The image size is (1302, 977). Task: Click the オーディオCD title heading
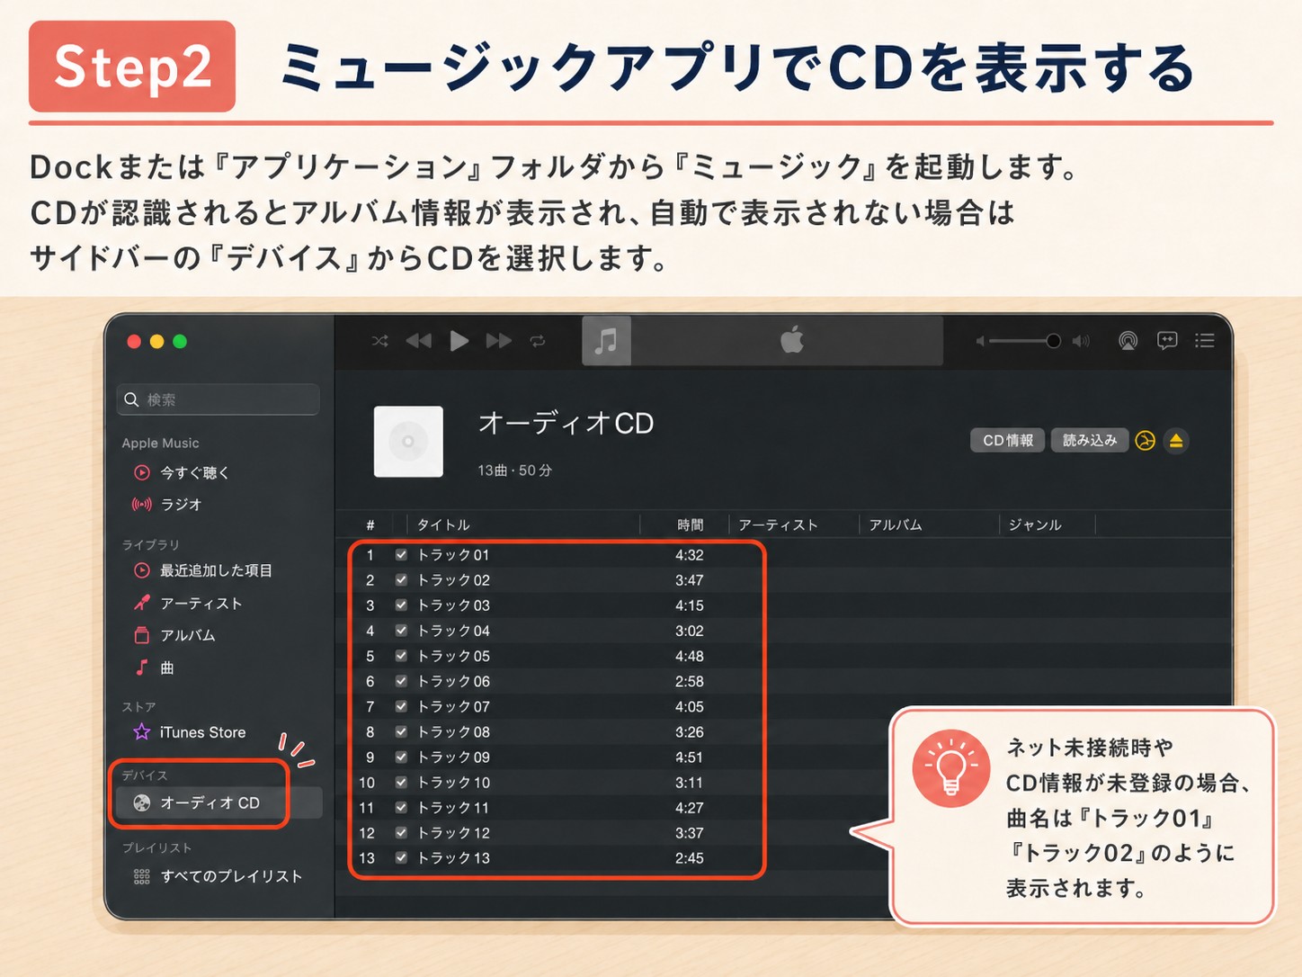[x=566, y=423]
